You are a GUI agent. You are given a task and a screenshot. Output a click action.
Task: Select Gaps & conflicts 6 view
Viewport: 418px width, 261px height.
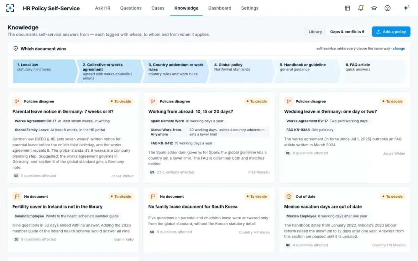[x=347, y=32]
